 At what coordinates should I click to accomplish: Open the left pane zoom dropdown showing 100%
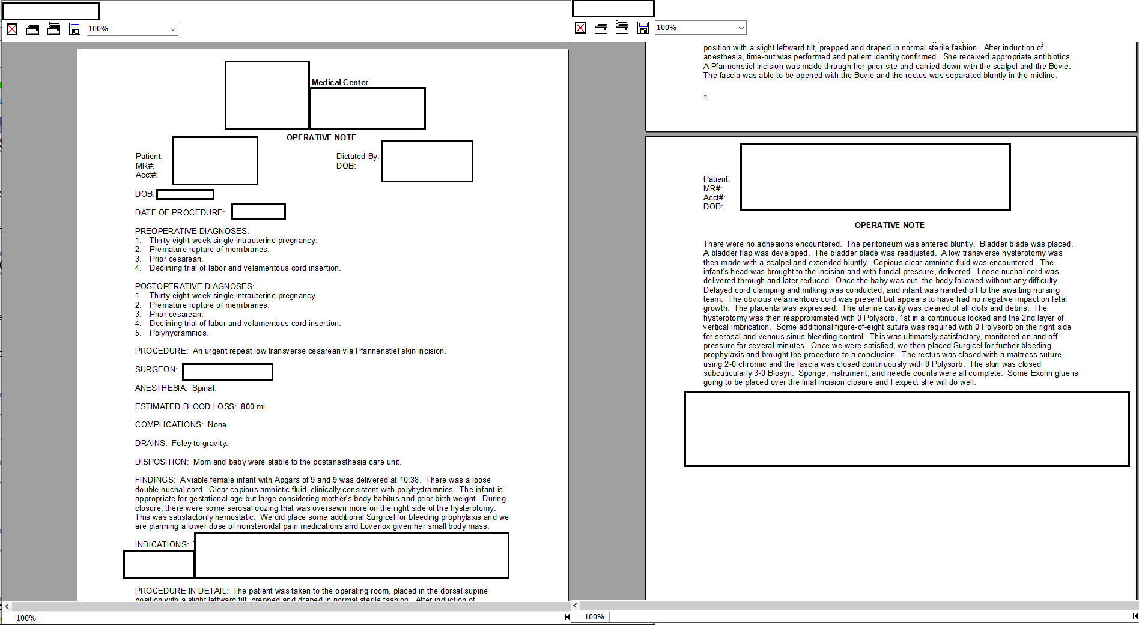132,29
